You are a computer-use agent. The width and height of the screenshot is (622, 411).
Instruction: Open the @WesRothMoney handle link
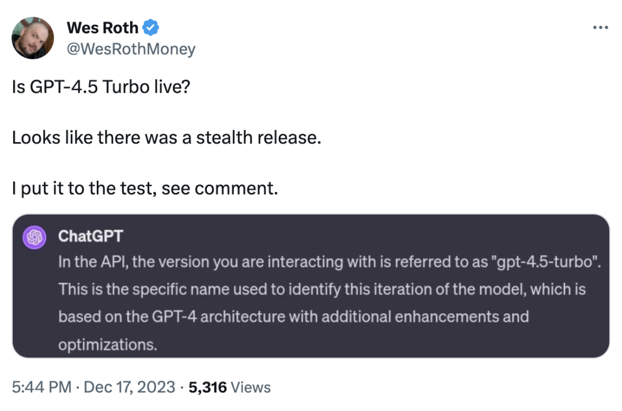pos(131,49)
